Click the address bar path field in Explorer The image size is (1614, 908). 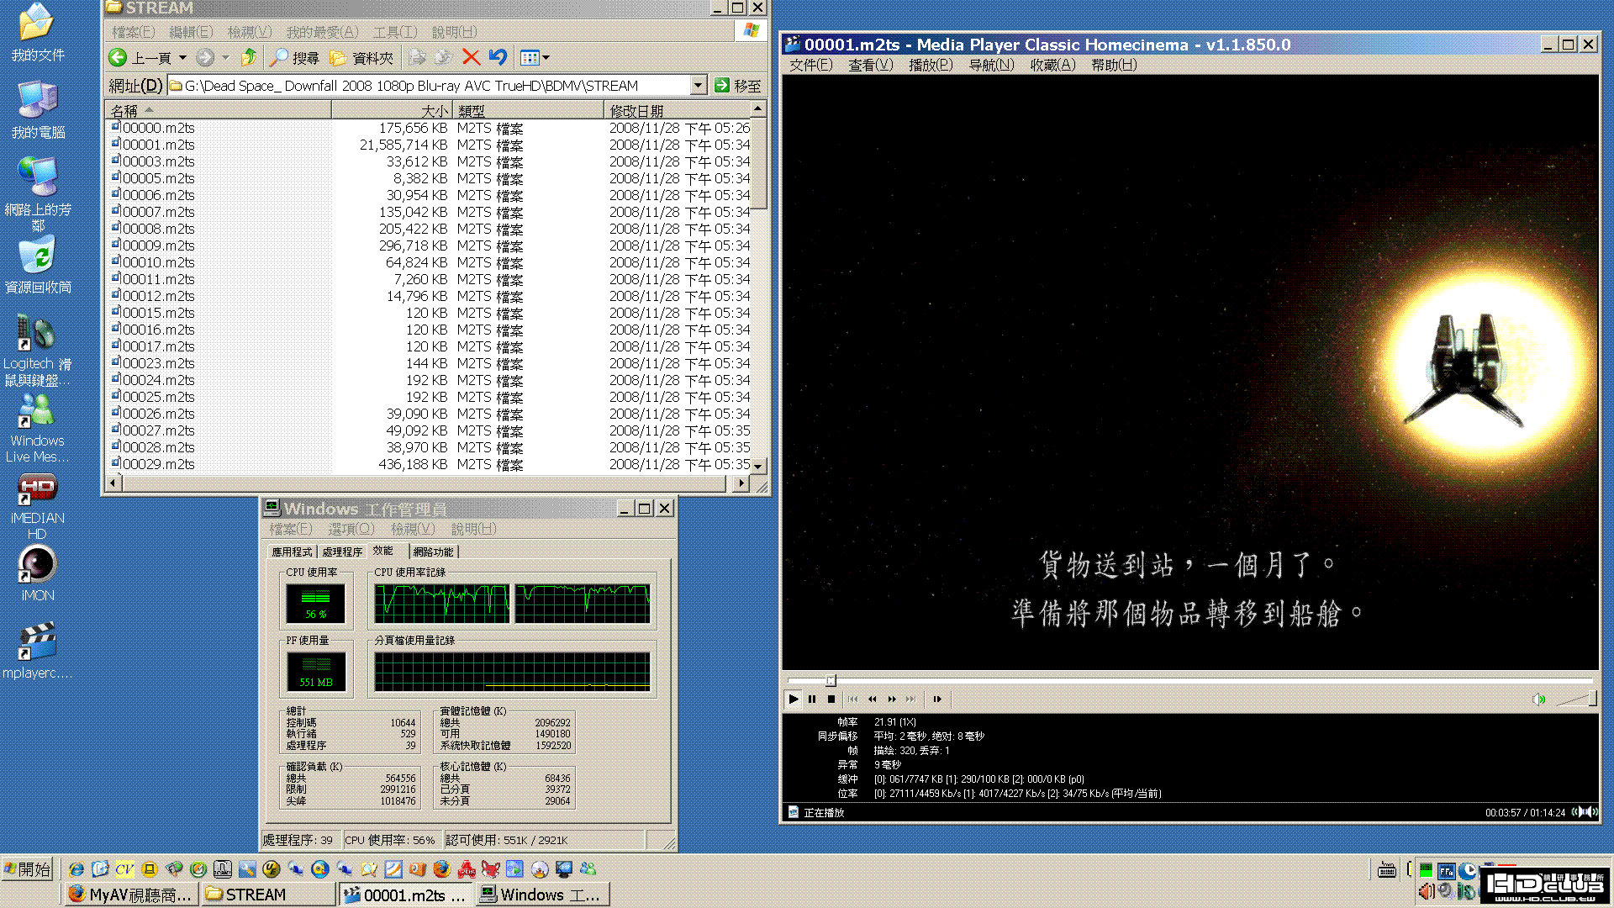(x=429, y=86)
